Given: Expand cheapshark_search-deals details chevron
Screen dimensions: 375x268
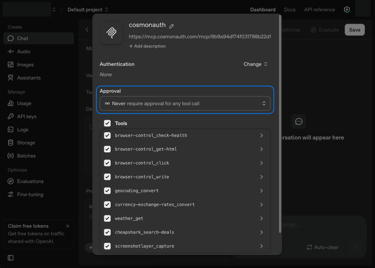Looking at the screenshot, I should 261,232.
